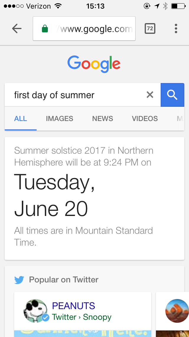Image resolution: width=189 pixels, height=337 pixels.
Task: Open the VIDEOS results tab
Action: (145, 119)
